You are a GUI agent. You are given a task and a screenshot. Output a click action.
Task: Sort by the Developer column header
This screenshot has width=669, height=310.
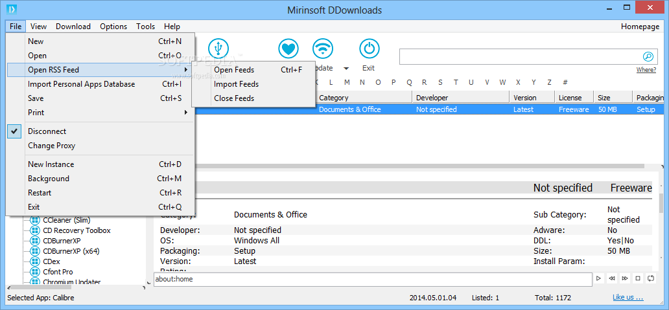461,98
